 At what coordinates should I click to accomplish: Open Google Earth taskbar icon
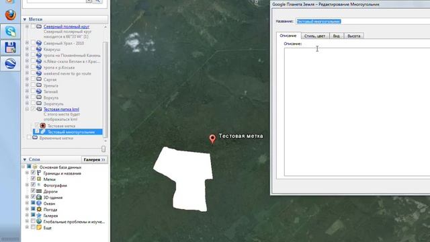tap(11, 63)
